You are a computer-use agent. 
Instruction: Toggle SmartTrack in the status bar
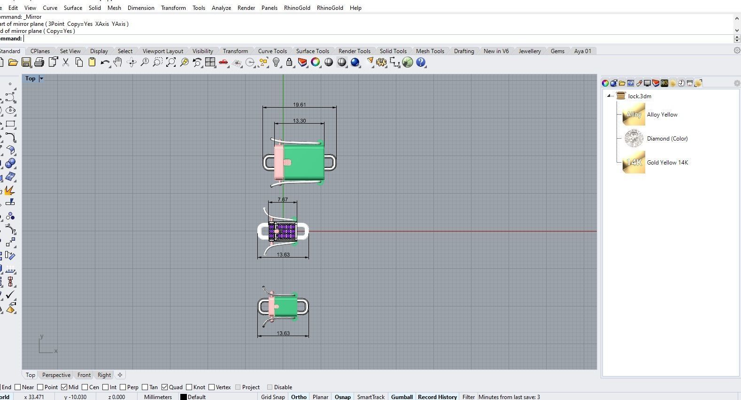371,397
